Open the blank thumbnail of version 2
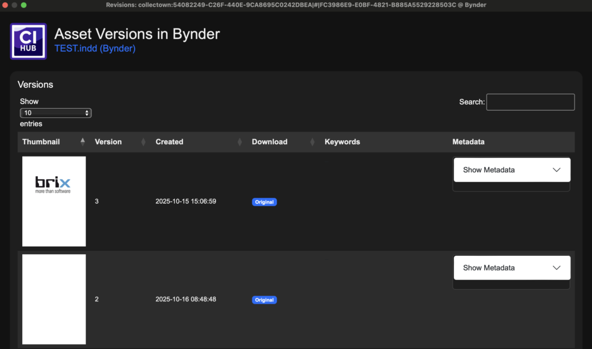The height and width of the screenshot is (349, 592). 54,299
